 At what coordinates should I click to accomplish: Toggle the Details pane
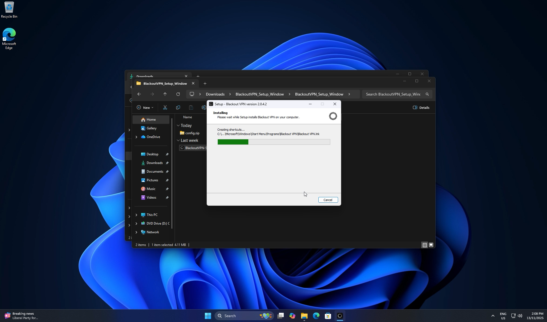click(421, 107)
